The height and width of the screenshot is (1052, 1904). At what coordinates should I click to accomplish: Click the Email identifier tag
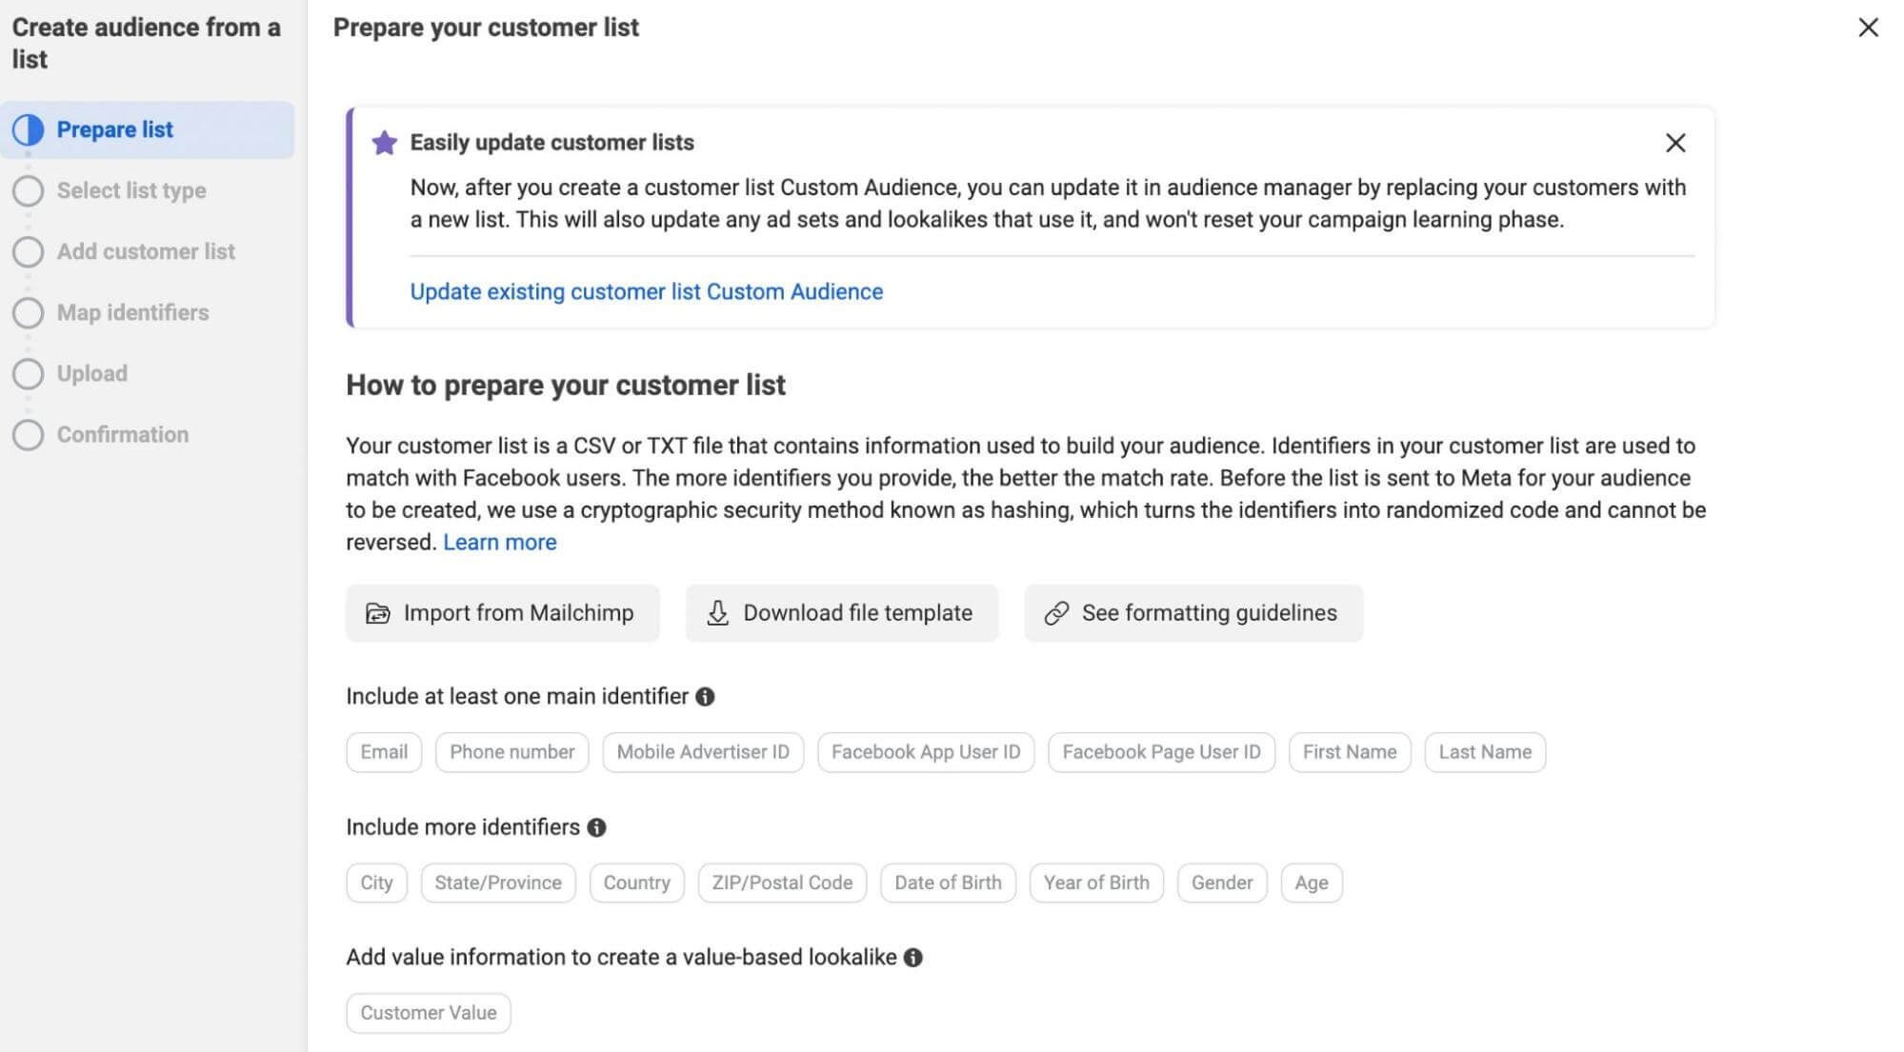384,751
